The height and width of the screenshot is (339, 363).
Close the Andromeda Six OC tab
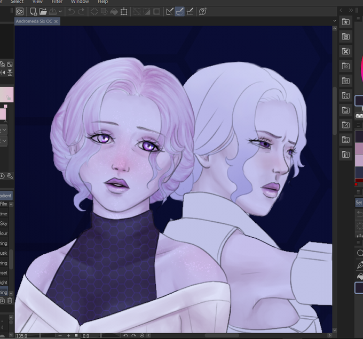pos(56,21)
